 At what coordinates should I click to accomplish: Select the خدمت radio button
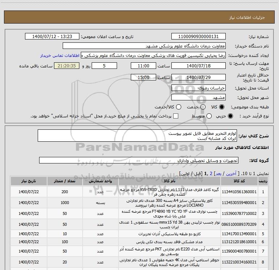pos(203,107)
